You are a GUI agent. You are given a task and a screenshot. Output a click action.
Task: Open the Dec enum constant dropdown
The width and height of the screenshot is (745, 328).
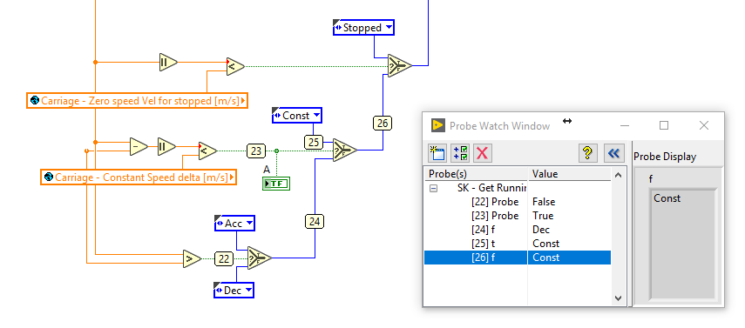click(x=248, y=290)
